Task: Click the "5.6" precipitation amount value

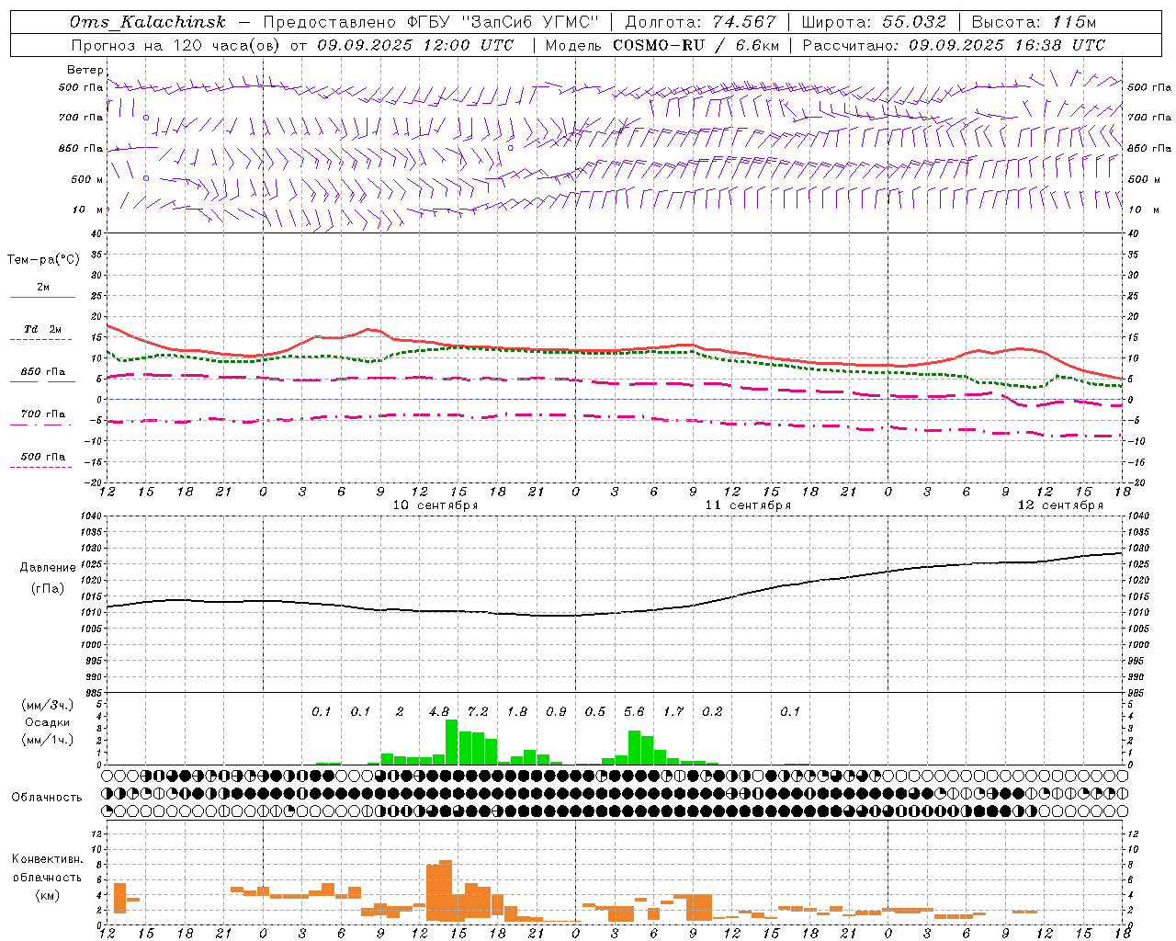Action: (634, 712)
